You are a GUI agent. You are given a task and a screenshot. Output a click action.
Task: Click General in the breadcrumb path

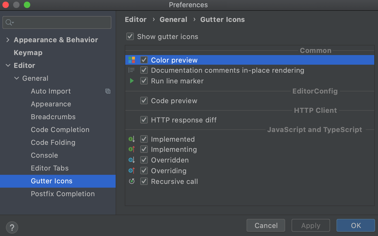coord(173,20)
